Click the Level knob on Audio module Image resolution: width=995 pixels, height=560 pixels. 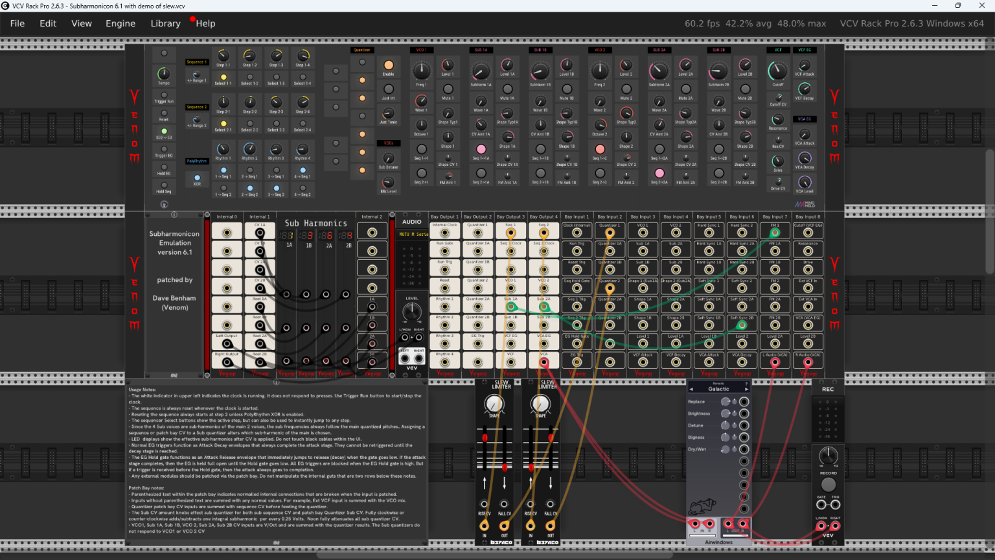[412, 312]
